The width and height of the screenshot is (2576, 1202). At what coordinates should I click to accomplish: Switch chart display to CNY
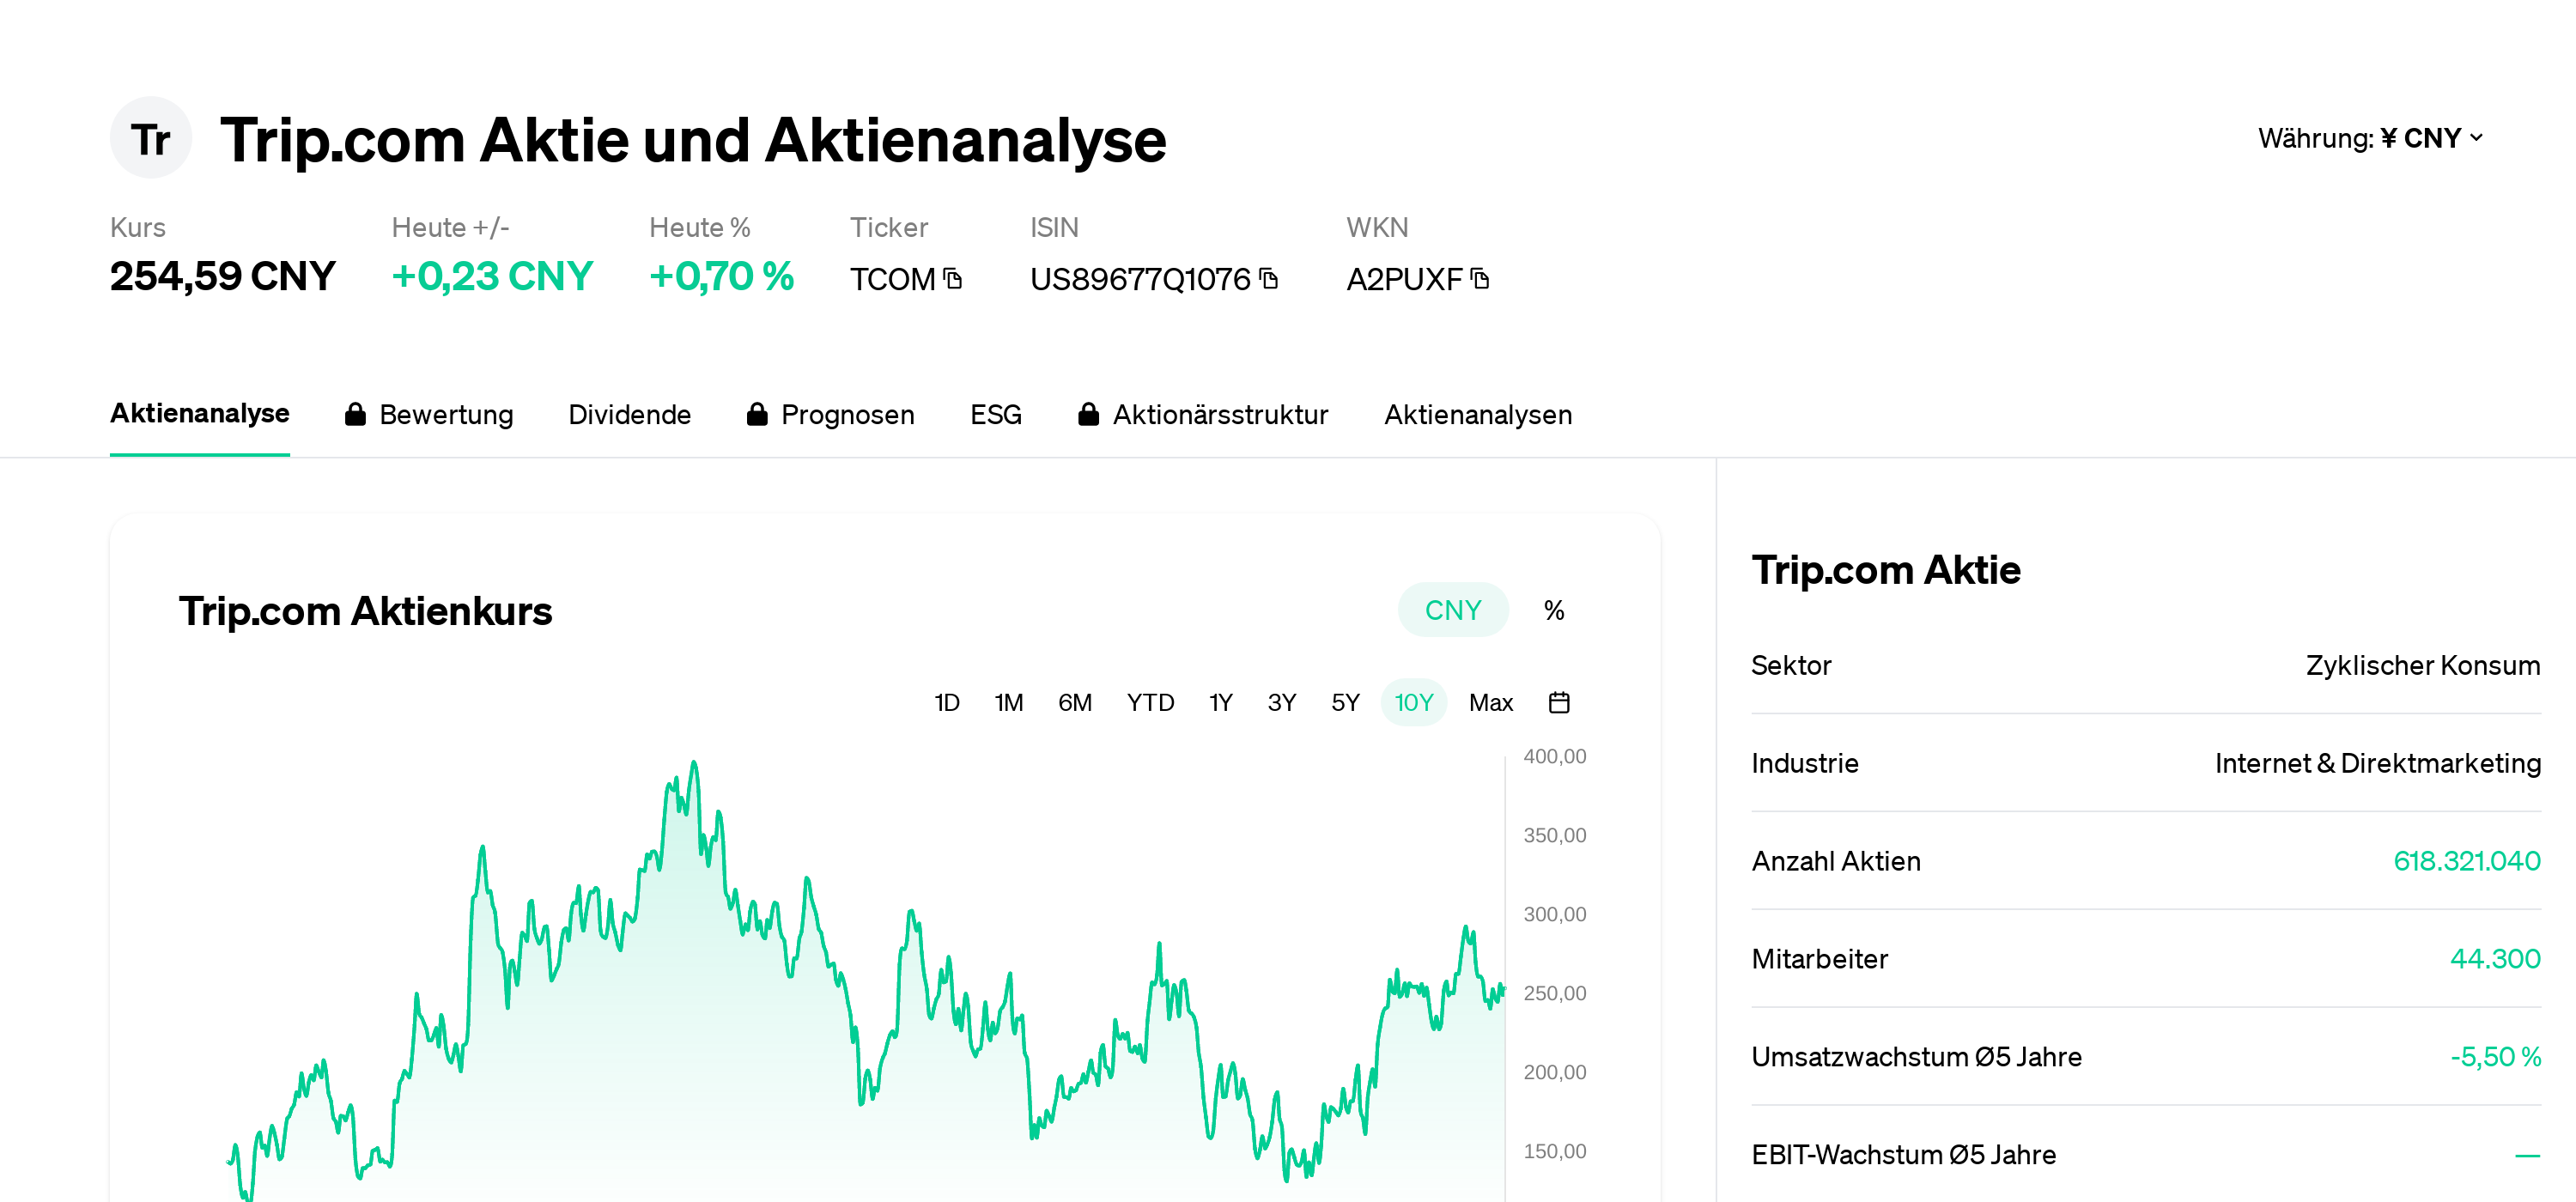pos(1452,610)
